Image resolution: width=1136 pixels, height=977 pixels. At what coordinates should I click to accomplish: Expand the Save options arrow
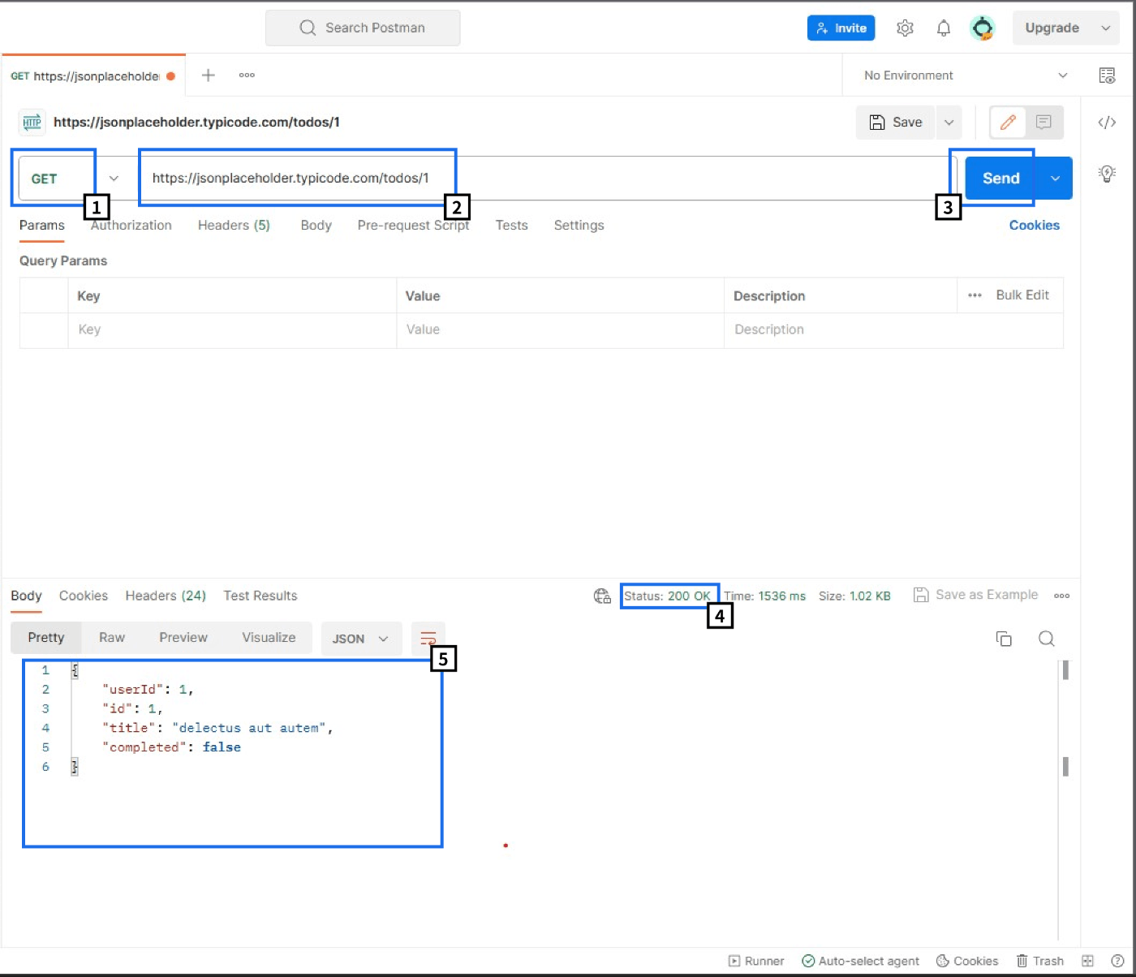(949, 123)
